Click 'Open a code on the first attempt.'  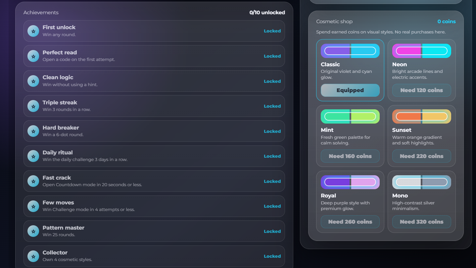click(x=79, y=60)
